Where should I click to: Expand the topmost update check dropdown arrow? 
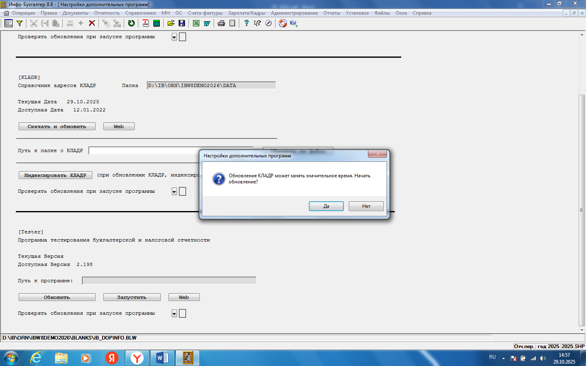tap(174, 37)
